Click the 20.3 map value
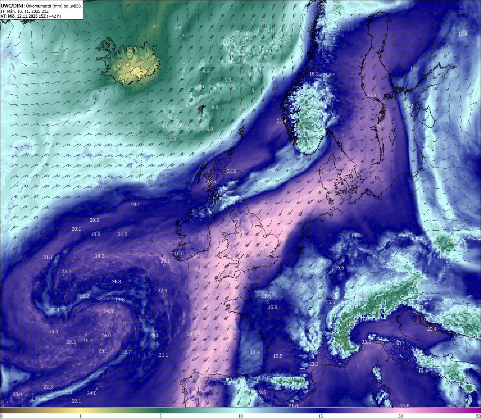 click(x=94, y=220)
